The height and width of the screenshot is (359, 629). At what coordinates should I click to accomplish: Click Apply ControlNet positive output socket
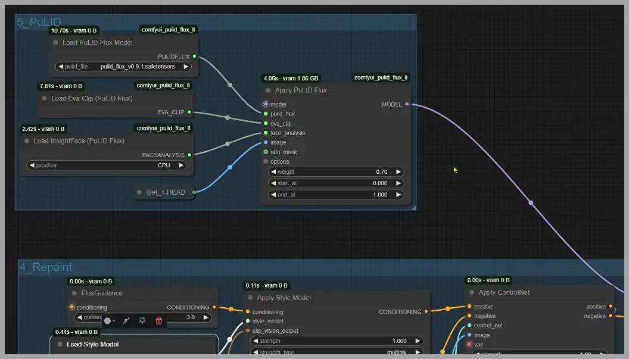[611, 307]
